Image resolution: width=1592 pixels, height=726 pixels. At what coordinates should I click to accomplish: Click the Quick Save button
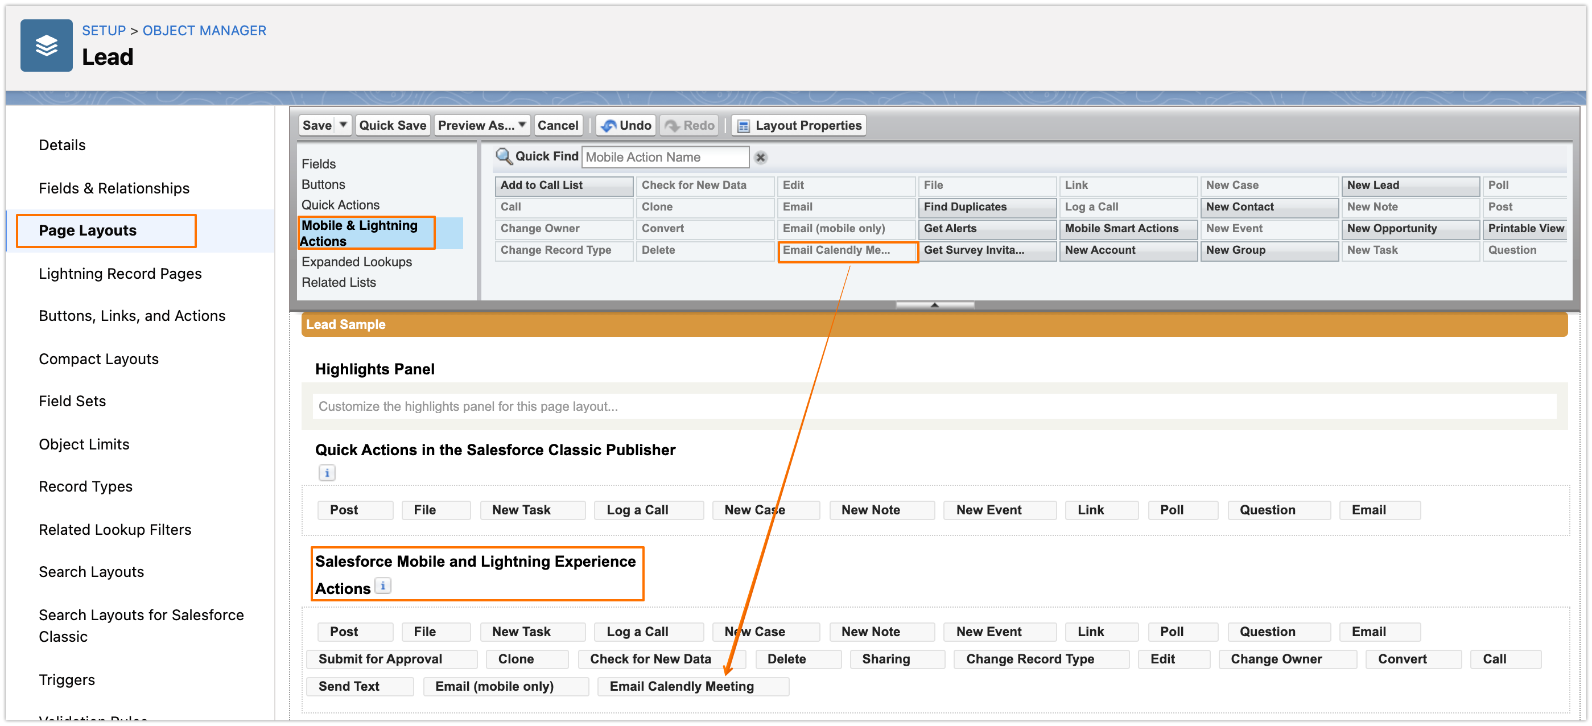pyautogui.click(x=393, y=125)
